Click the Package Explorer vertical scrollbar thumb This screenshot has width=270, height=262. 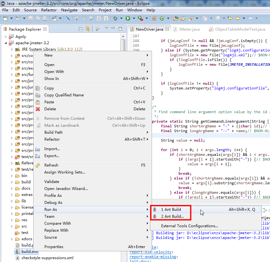(123, 45)
